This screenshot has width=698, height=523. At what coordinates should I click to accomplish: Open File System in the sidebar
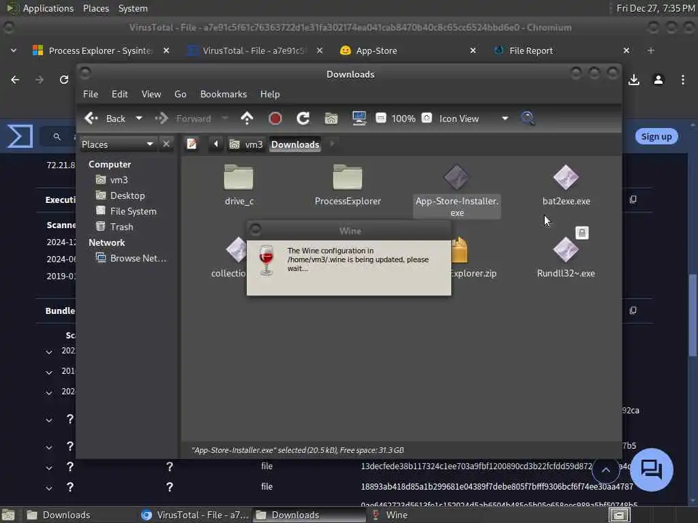(133, 211)
